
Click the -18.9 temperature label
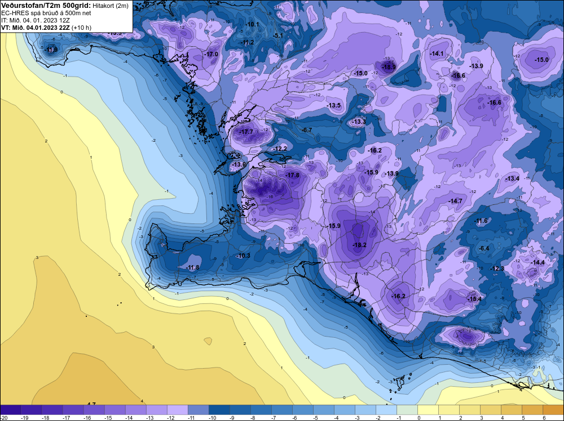(x=389, y=67)
